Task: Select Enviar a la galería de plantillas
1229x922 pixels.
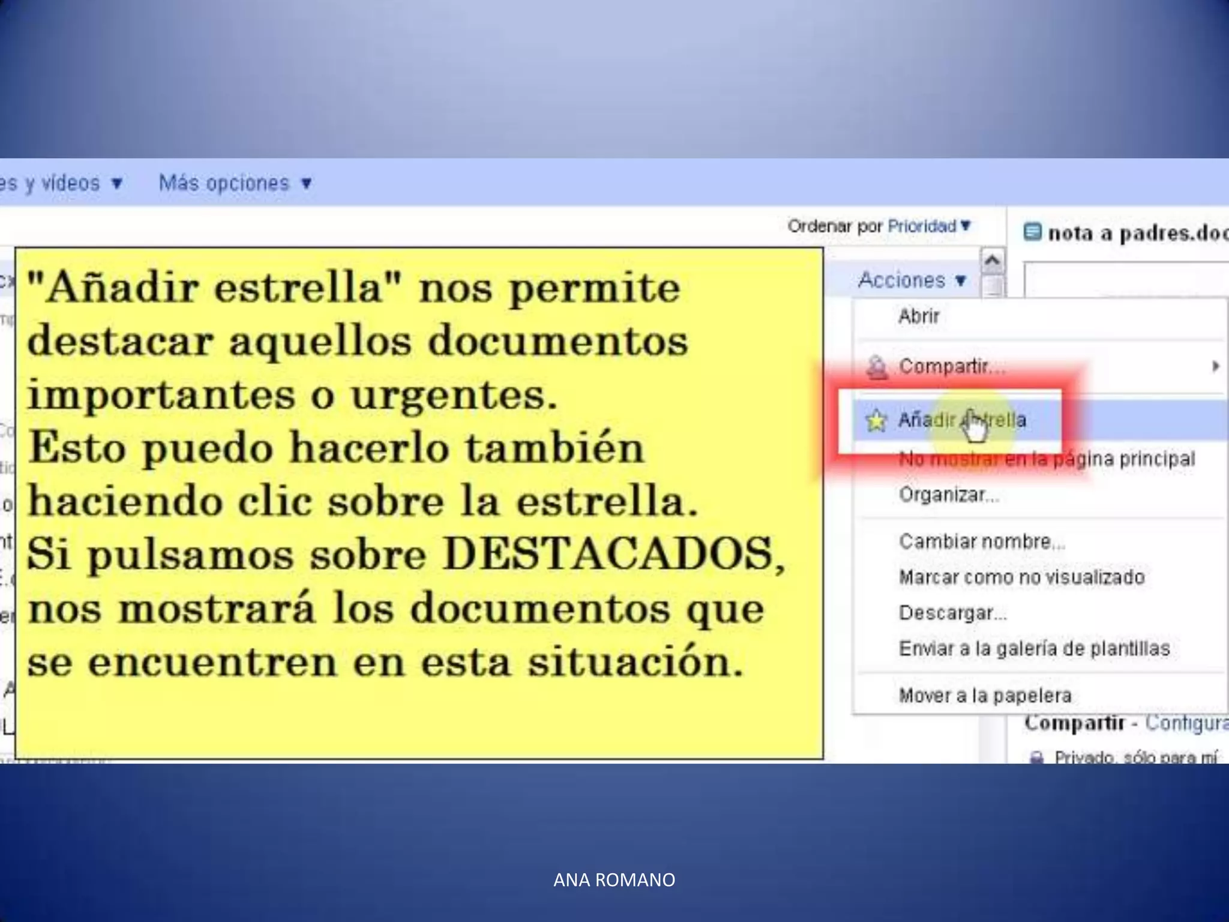Action: click(x=1034, y=649)
